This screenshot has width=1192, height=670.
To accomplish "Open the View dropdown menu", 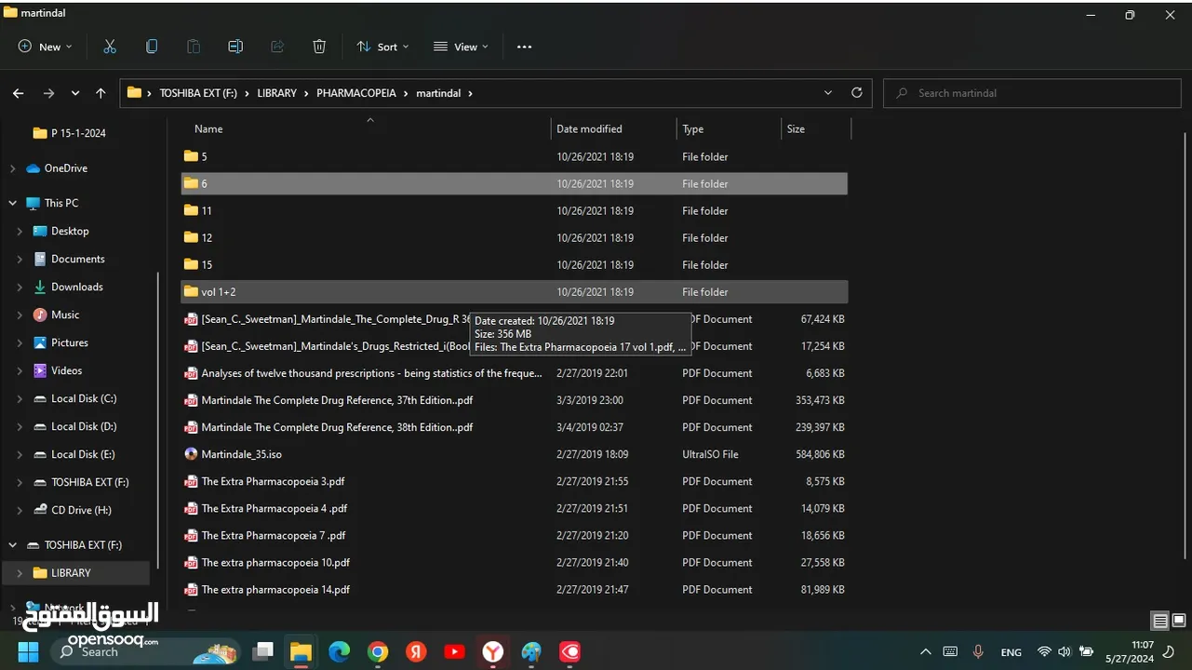I will pyautogui.click(x=461, y=47).
